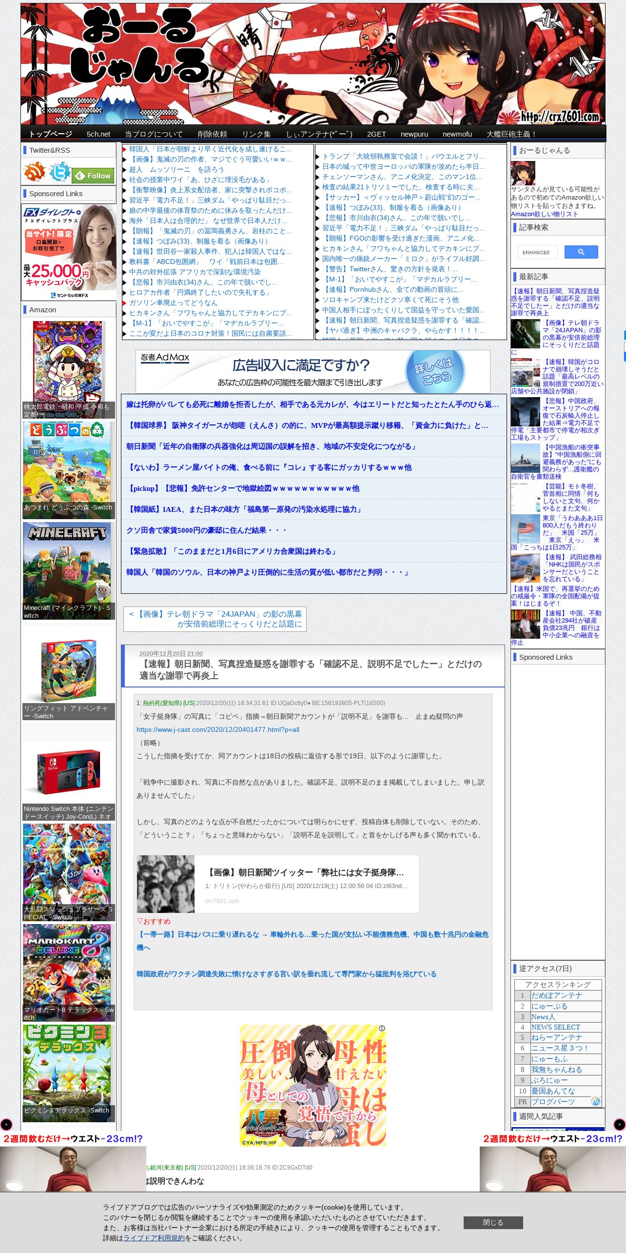The height and width of the screenshot is (1253, 626).
Task: Open 桃太郎電鉄 Amazon product thumbnail
Action: click(x=69, y=369)
